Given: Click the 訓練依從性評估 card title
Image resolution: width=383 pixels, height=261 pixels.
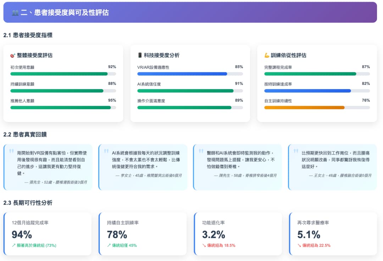Looking at the screenshot, I should [288, 55].
